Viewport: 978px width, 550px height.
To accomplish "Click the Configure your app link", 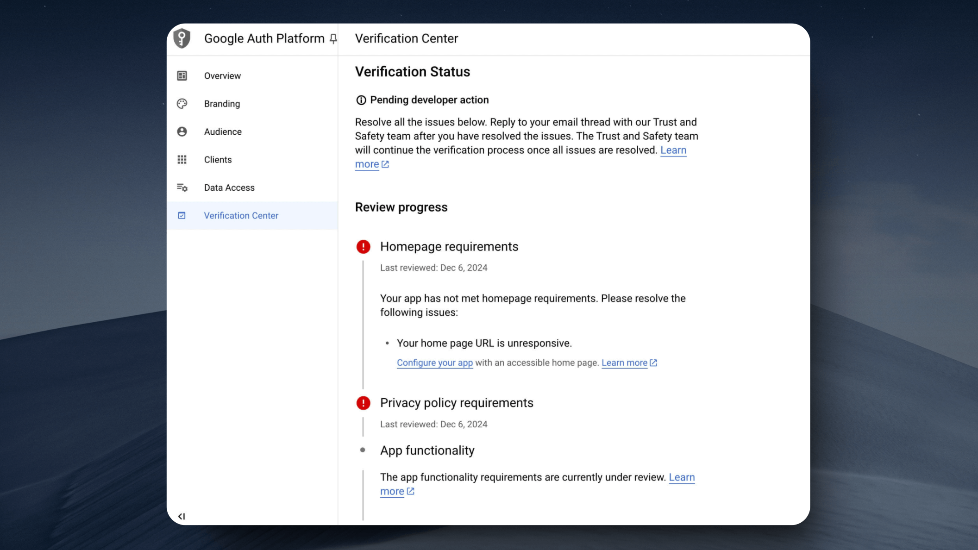I will [434, 362].
